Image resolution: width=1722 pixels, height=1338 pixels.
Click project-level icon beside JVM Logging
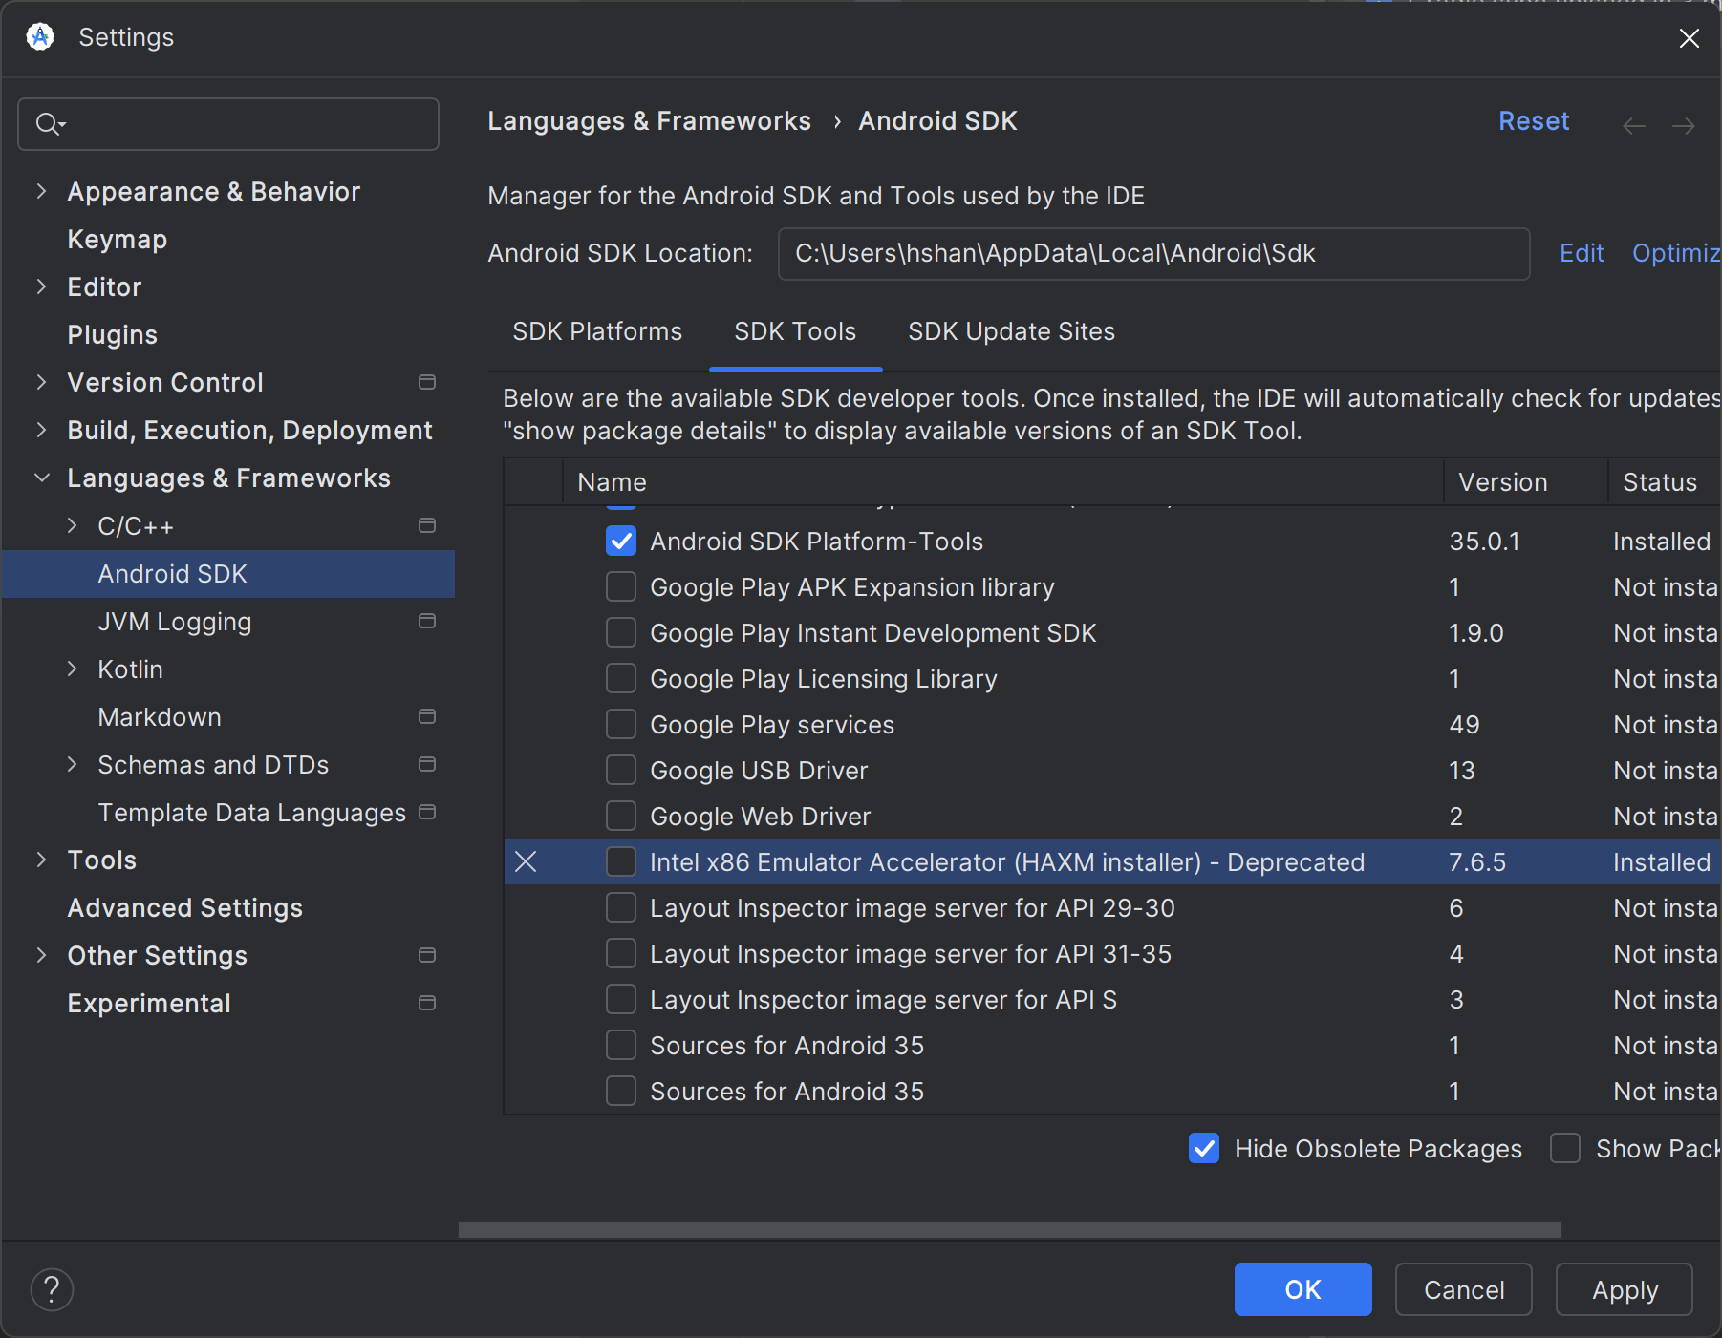[427, 622]
